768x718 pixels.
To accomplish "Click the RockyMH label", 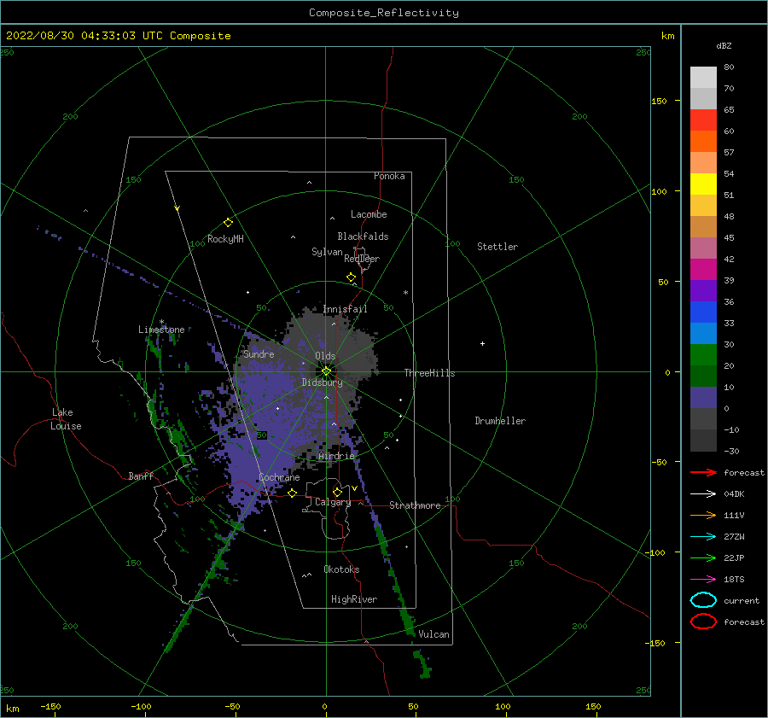I will pos(225,239).
